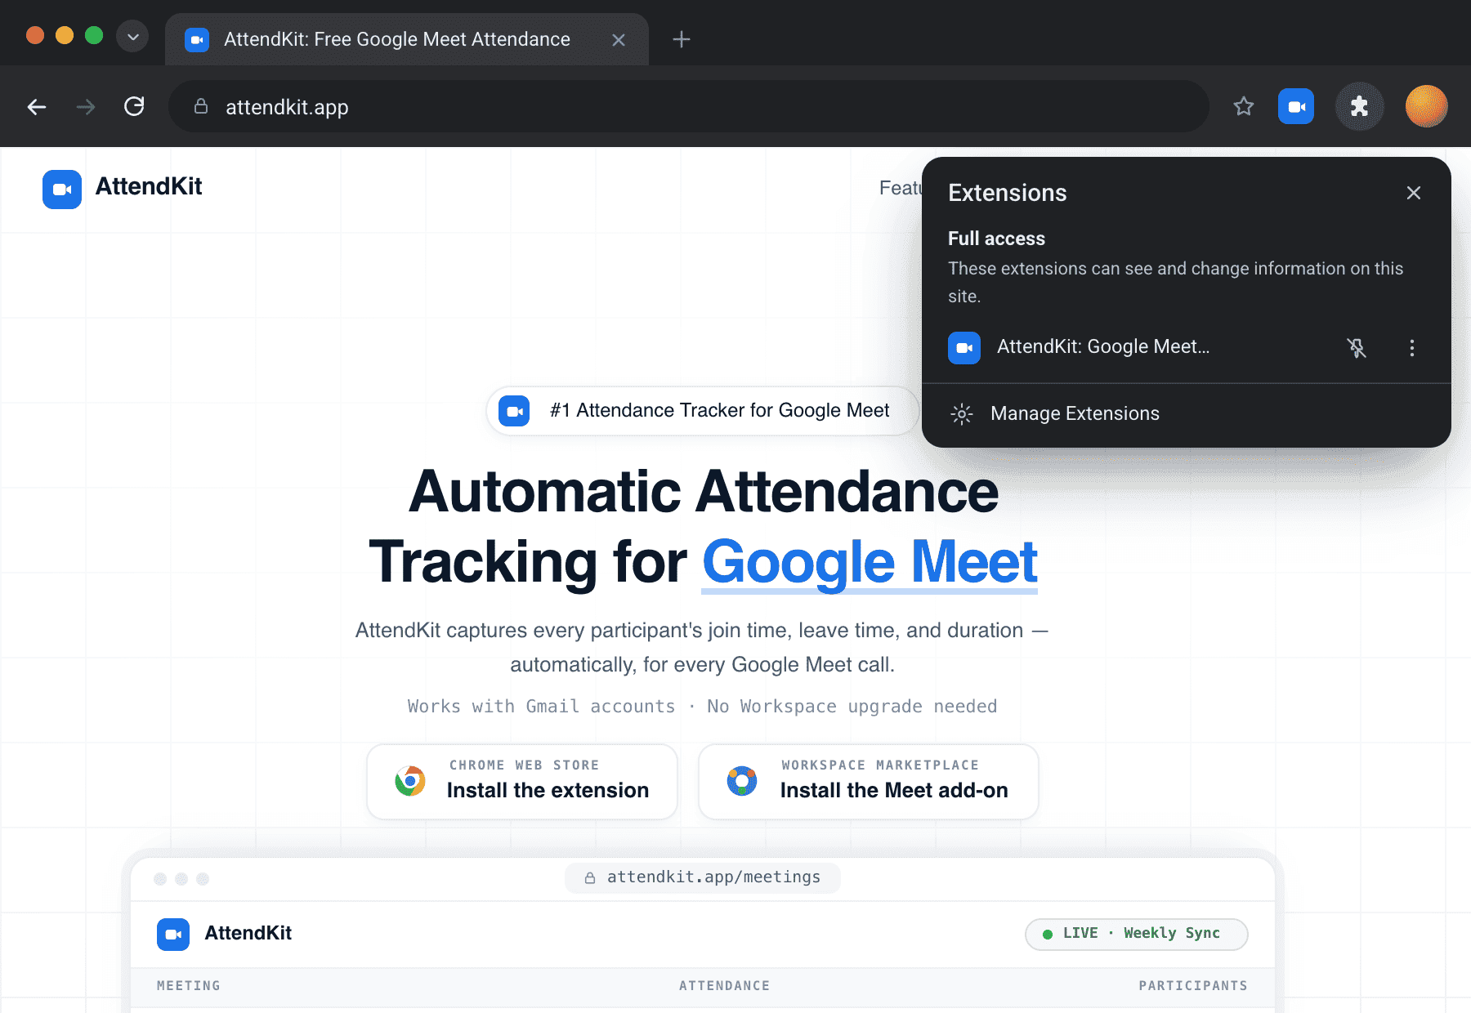
Task: Click the Manage Extensions gear icon
Action: (x=962, y=414)
